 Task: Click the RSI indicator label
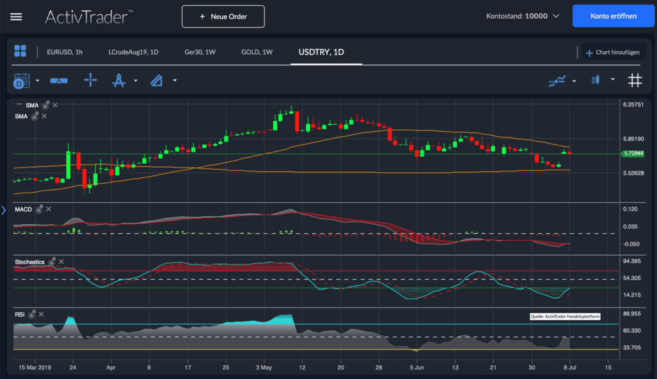tap(20, 314)
